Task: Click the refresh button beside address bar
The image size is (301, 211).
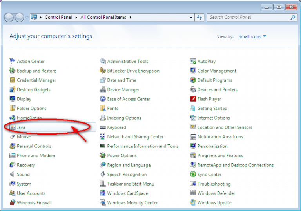Action: tap(199, 18)
